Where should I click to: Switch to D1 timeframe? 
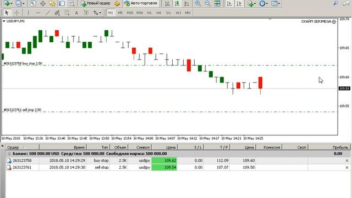[x=168, y=13]
